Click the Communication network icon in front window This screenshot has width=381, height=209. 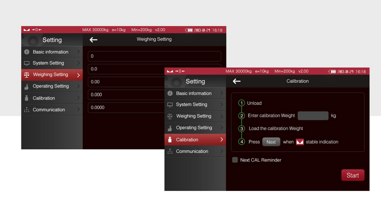pos(170,151)
